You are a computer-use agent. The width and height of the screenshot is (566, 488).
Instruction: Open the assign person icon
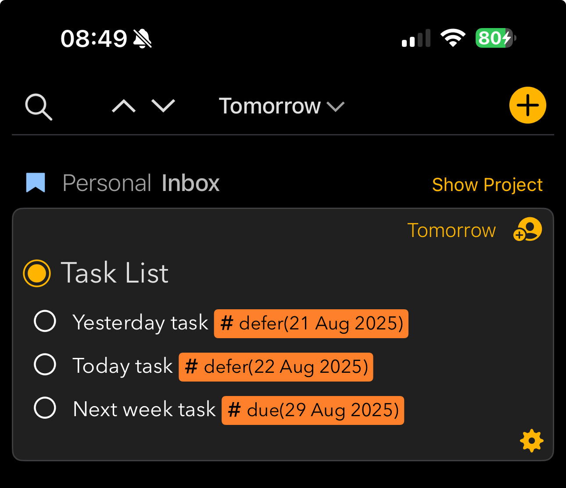(x=528, y=230)
